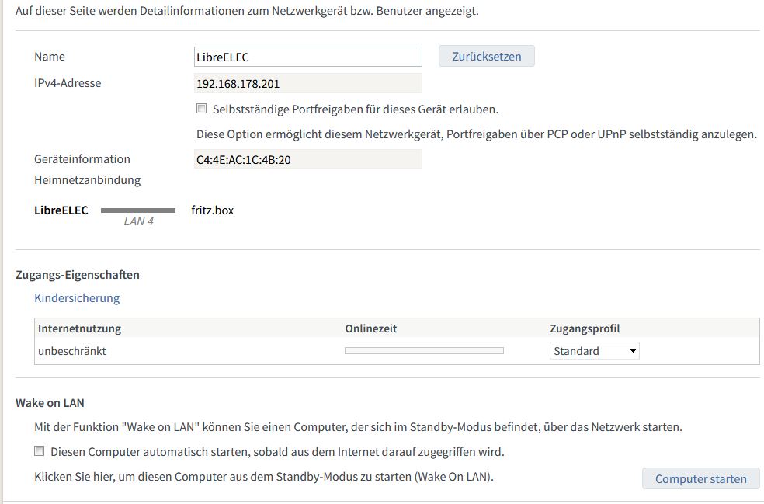
Task: Click the fritz.box label
Action: pyautogui.click(x=213, y=210)
